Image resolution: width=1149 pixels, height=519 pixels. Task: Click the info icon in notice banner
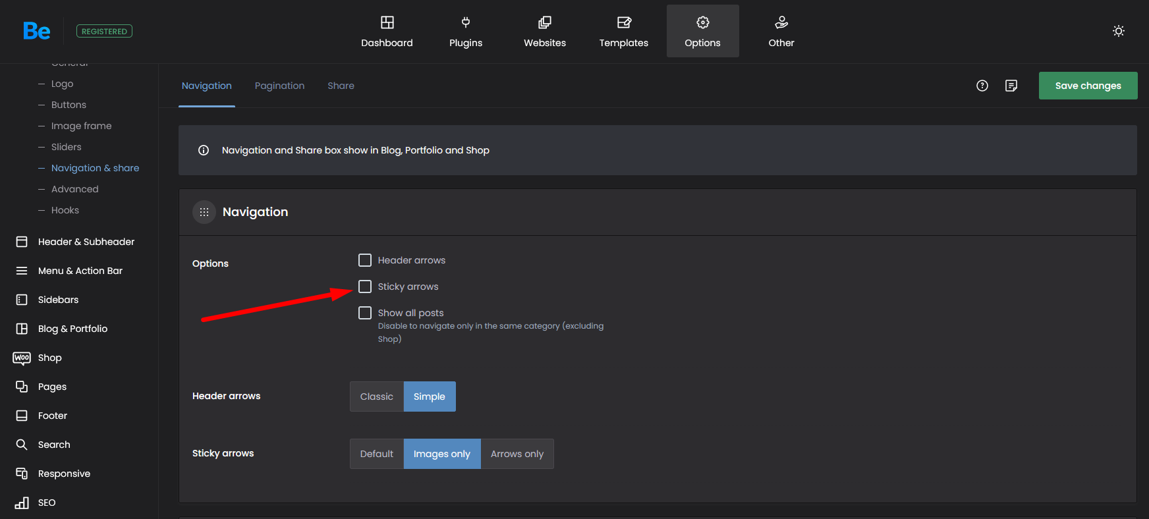tap(204, 150)
